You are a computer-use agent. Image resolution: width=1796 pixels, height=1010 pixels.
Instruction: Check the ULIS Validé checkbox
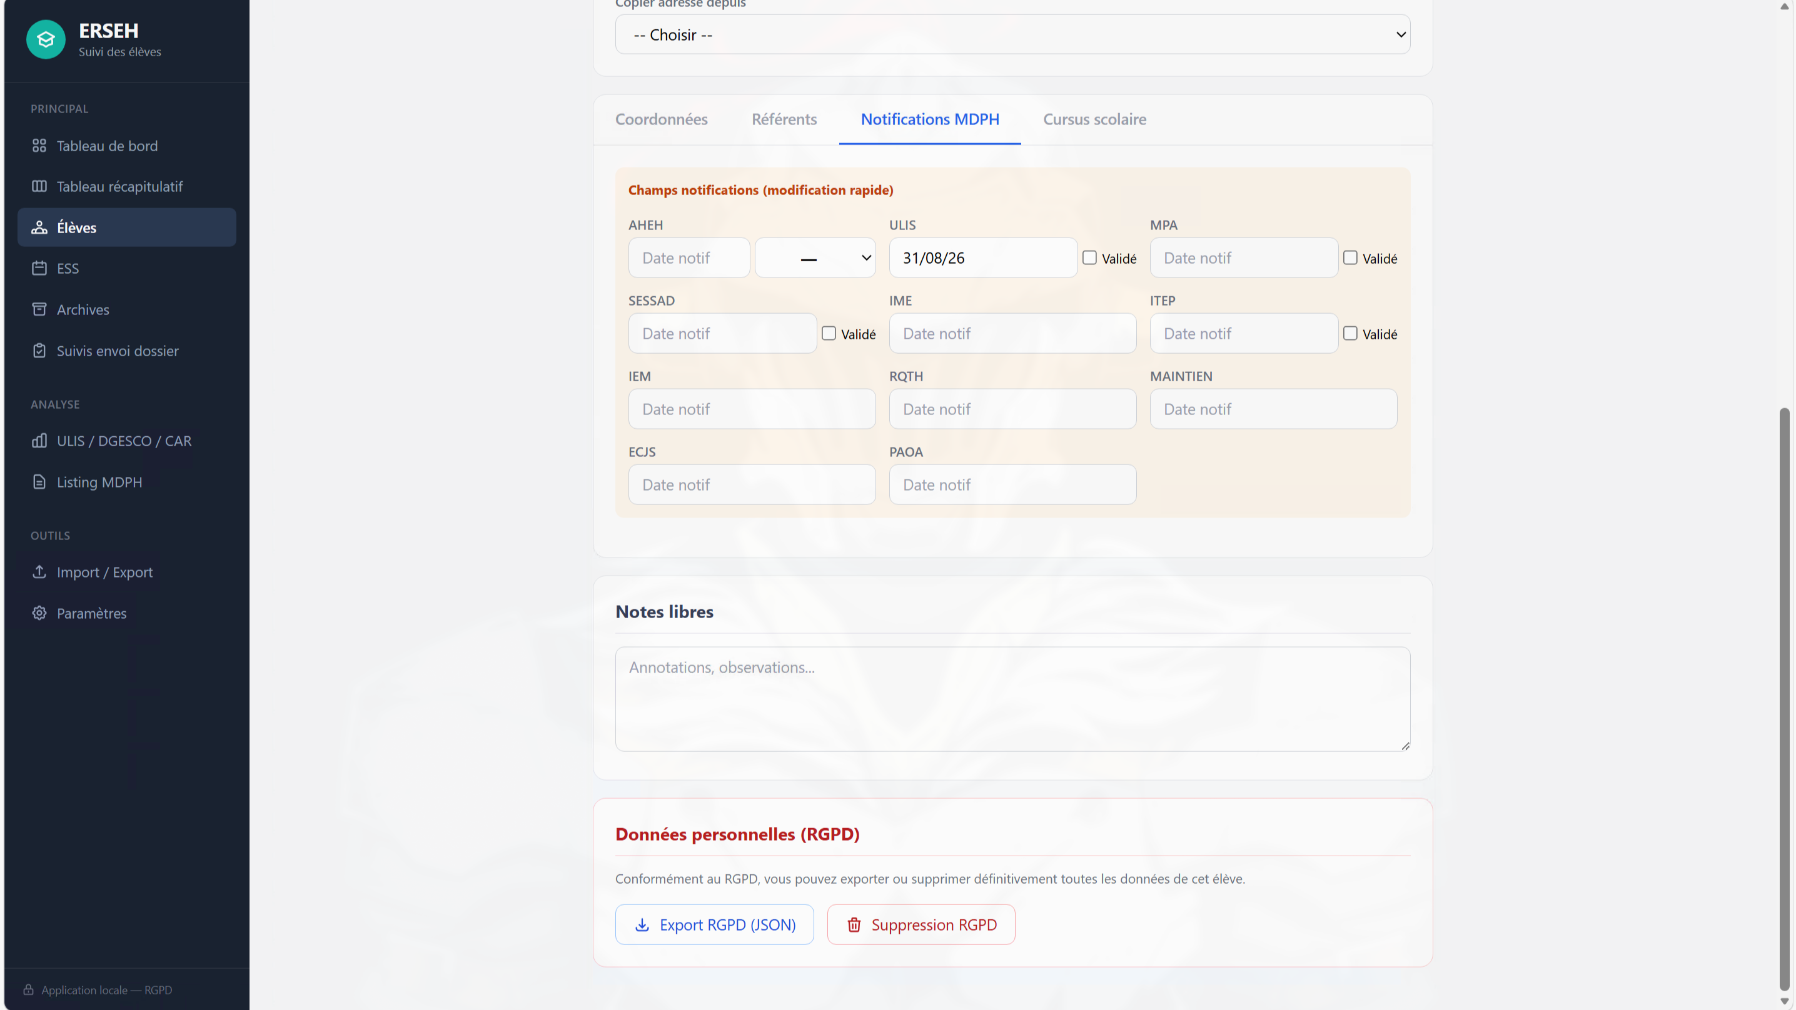coord(1089,258)
